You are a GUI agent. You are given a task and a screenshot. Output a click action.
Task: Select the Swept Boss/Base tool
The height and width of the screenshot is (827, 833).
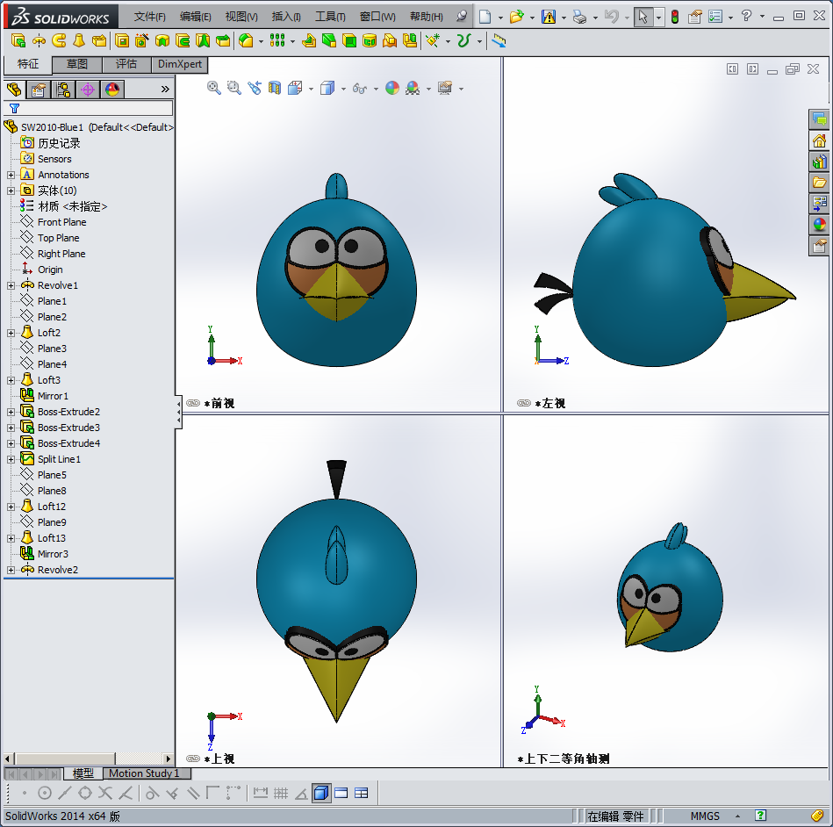[59, 40]
